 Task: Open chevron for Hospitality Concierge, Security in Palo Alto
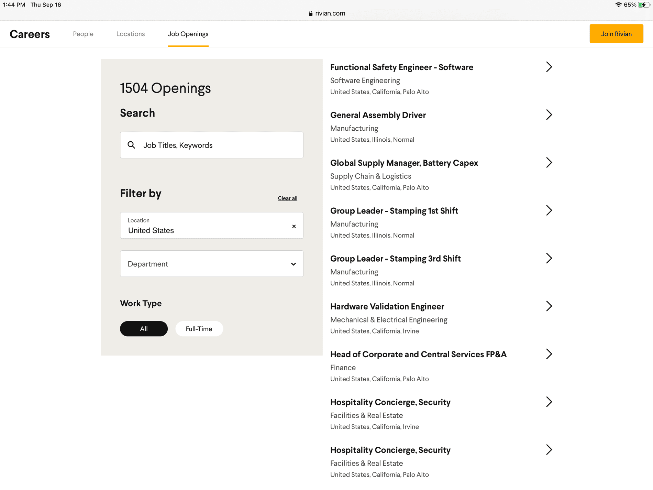(x=549, y=449)
